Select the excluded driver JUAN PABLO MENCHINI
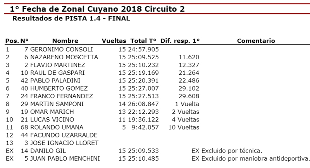Screen dimensions: 310x168 pos(65,158)
